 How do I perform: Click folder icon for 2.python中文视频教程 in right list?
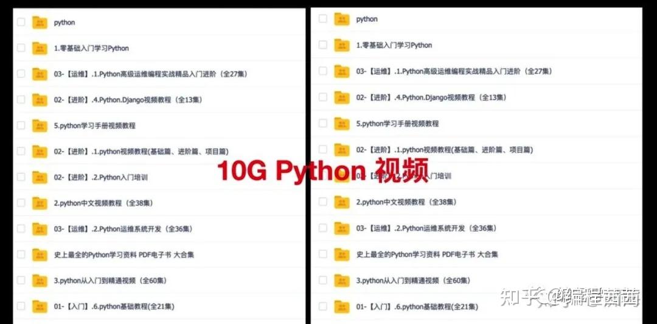tap(342, 202)
